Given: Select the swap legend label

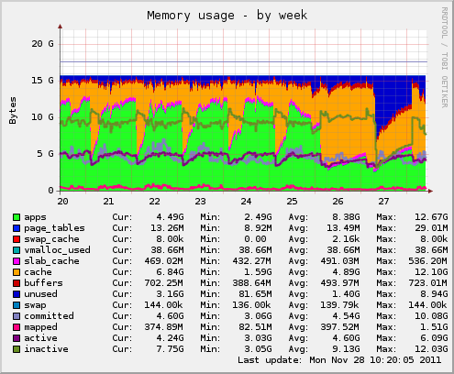Looking at the screenshot, I should [x=35, y=305].
